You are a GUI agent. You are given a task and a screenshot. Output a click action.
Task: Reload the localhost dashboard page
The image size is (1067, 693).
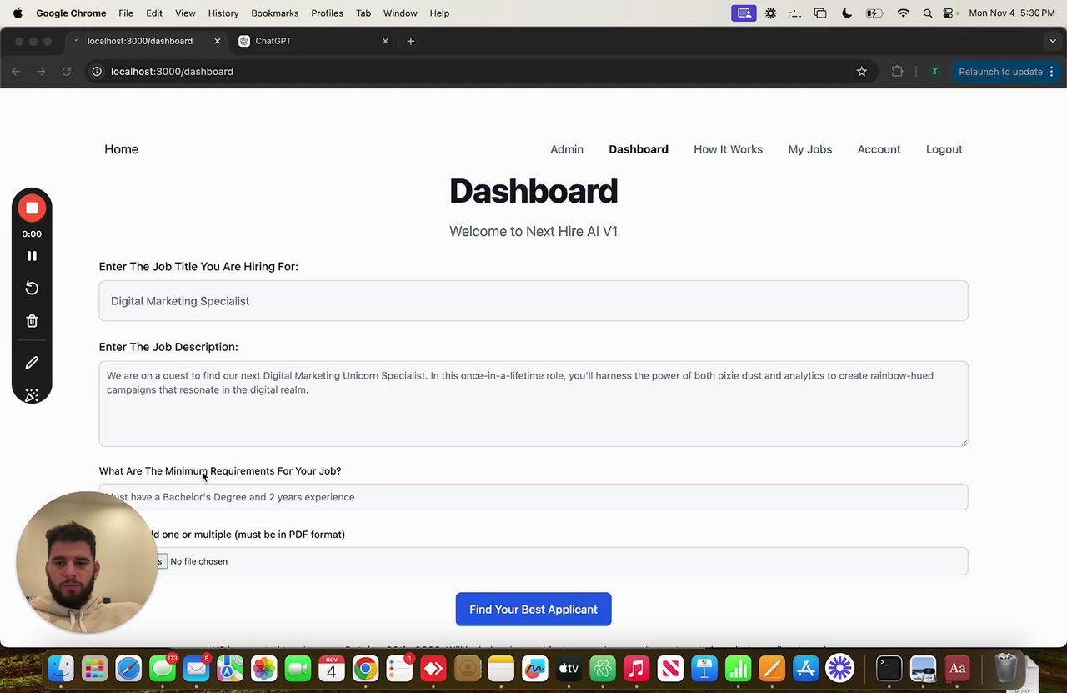(66, 72)
